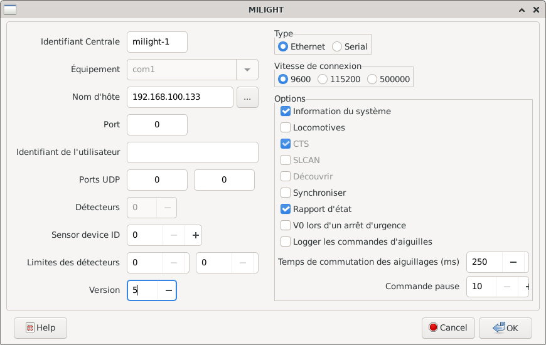Image resolution: width=546 pixels, height=345 pixels.
Task: Browse hostname with the ellipsis button
Action: point(247,97)
